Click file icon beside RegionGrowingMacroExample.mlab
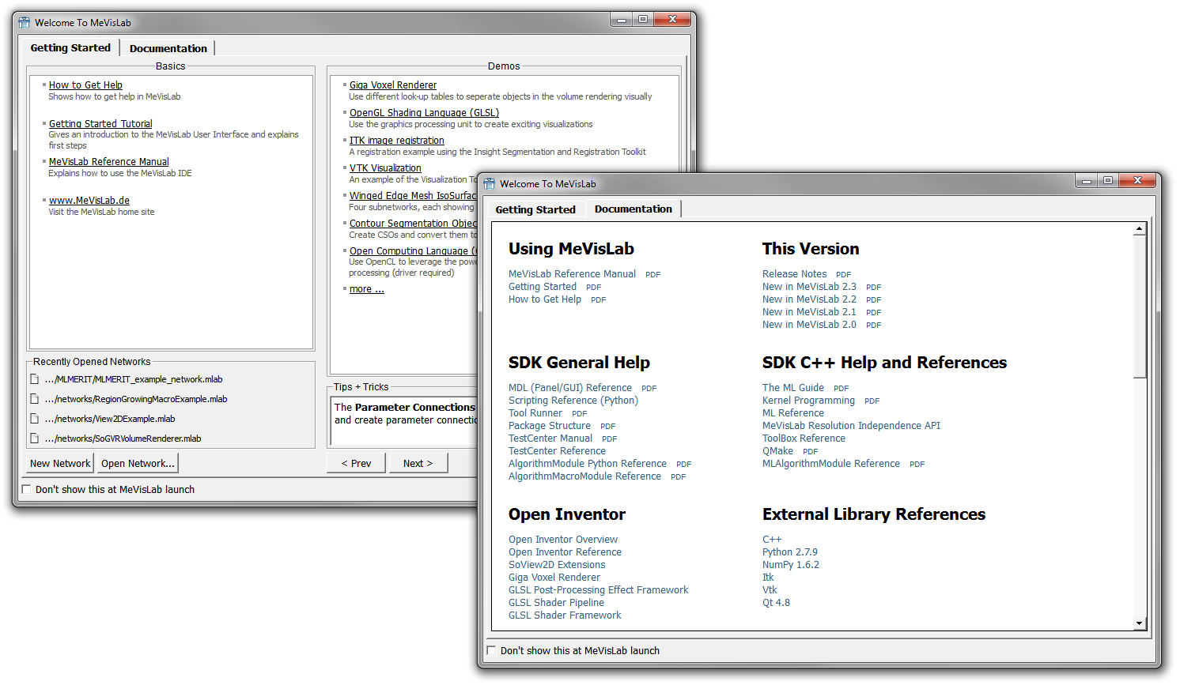The height and width of the screenshot is (685, 1180). [34, 399]
